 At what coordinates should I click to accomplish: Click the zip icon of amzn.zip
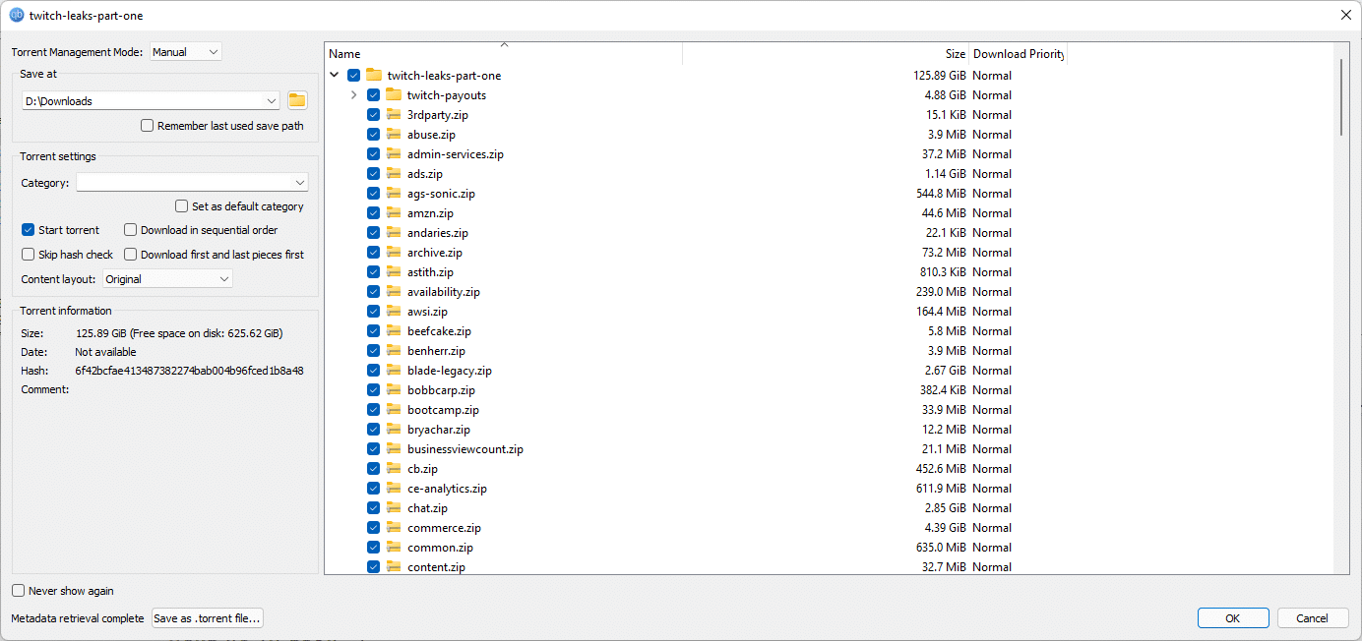pos(394,212)
